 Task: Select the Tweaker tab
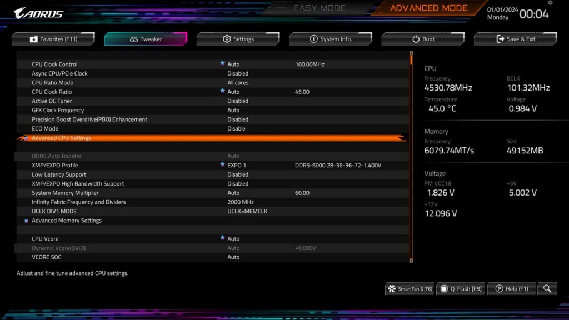[x=146, y=39]
